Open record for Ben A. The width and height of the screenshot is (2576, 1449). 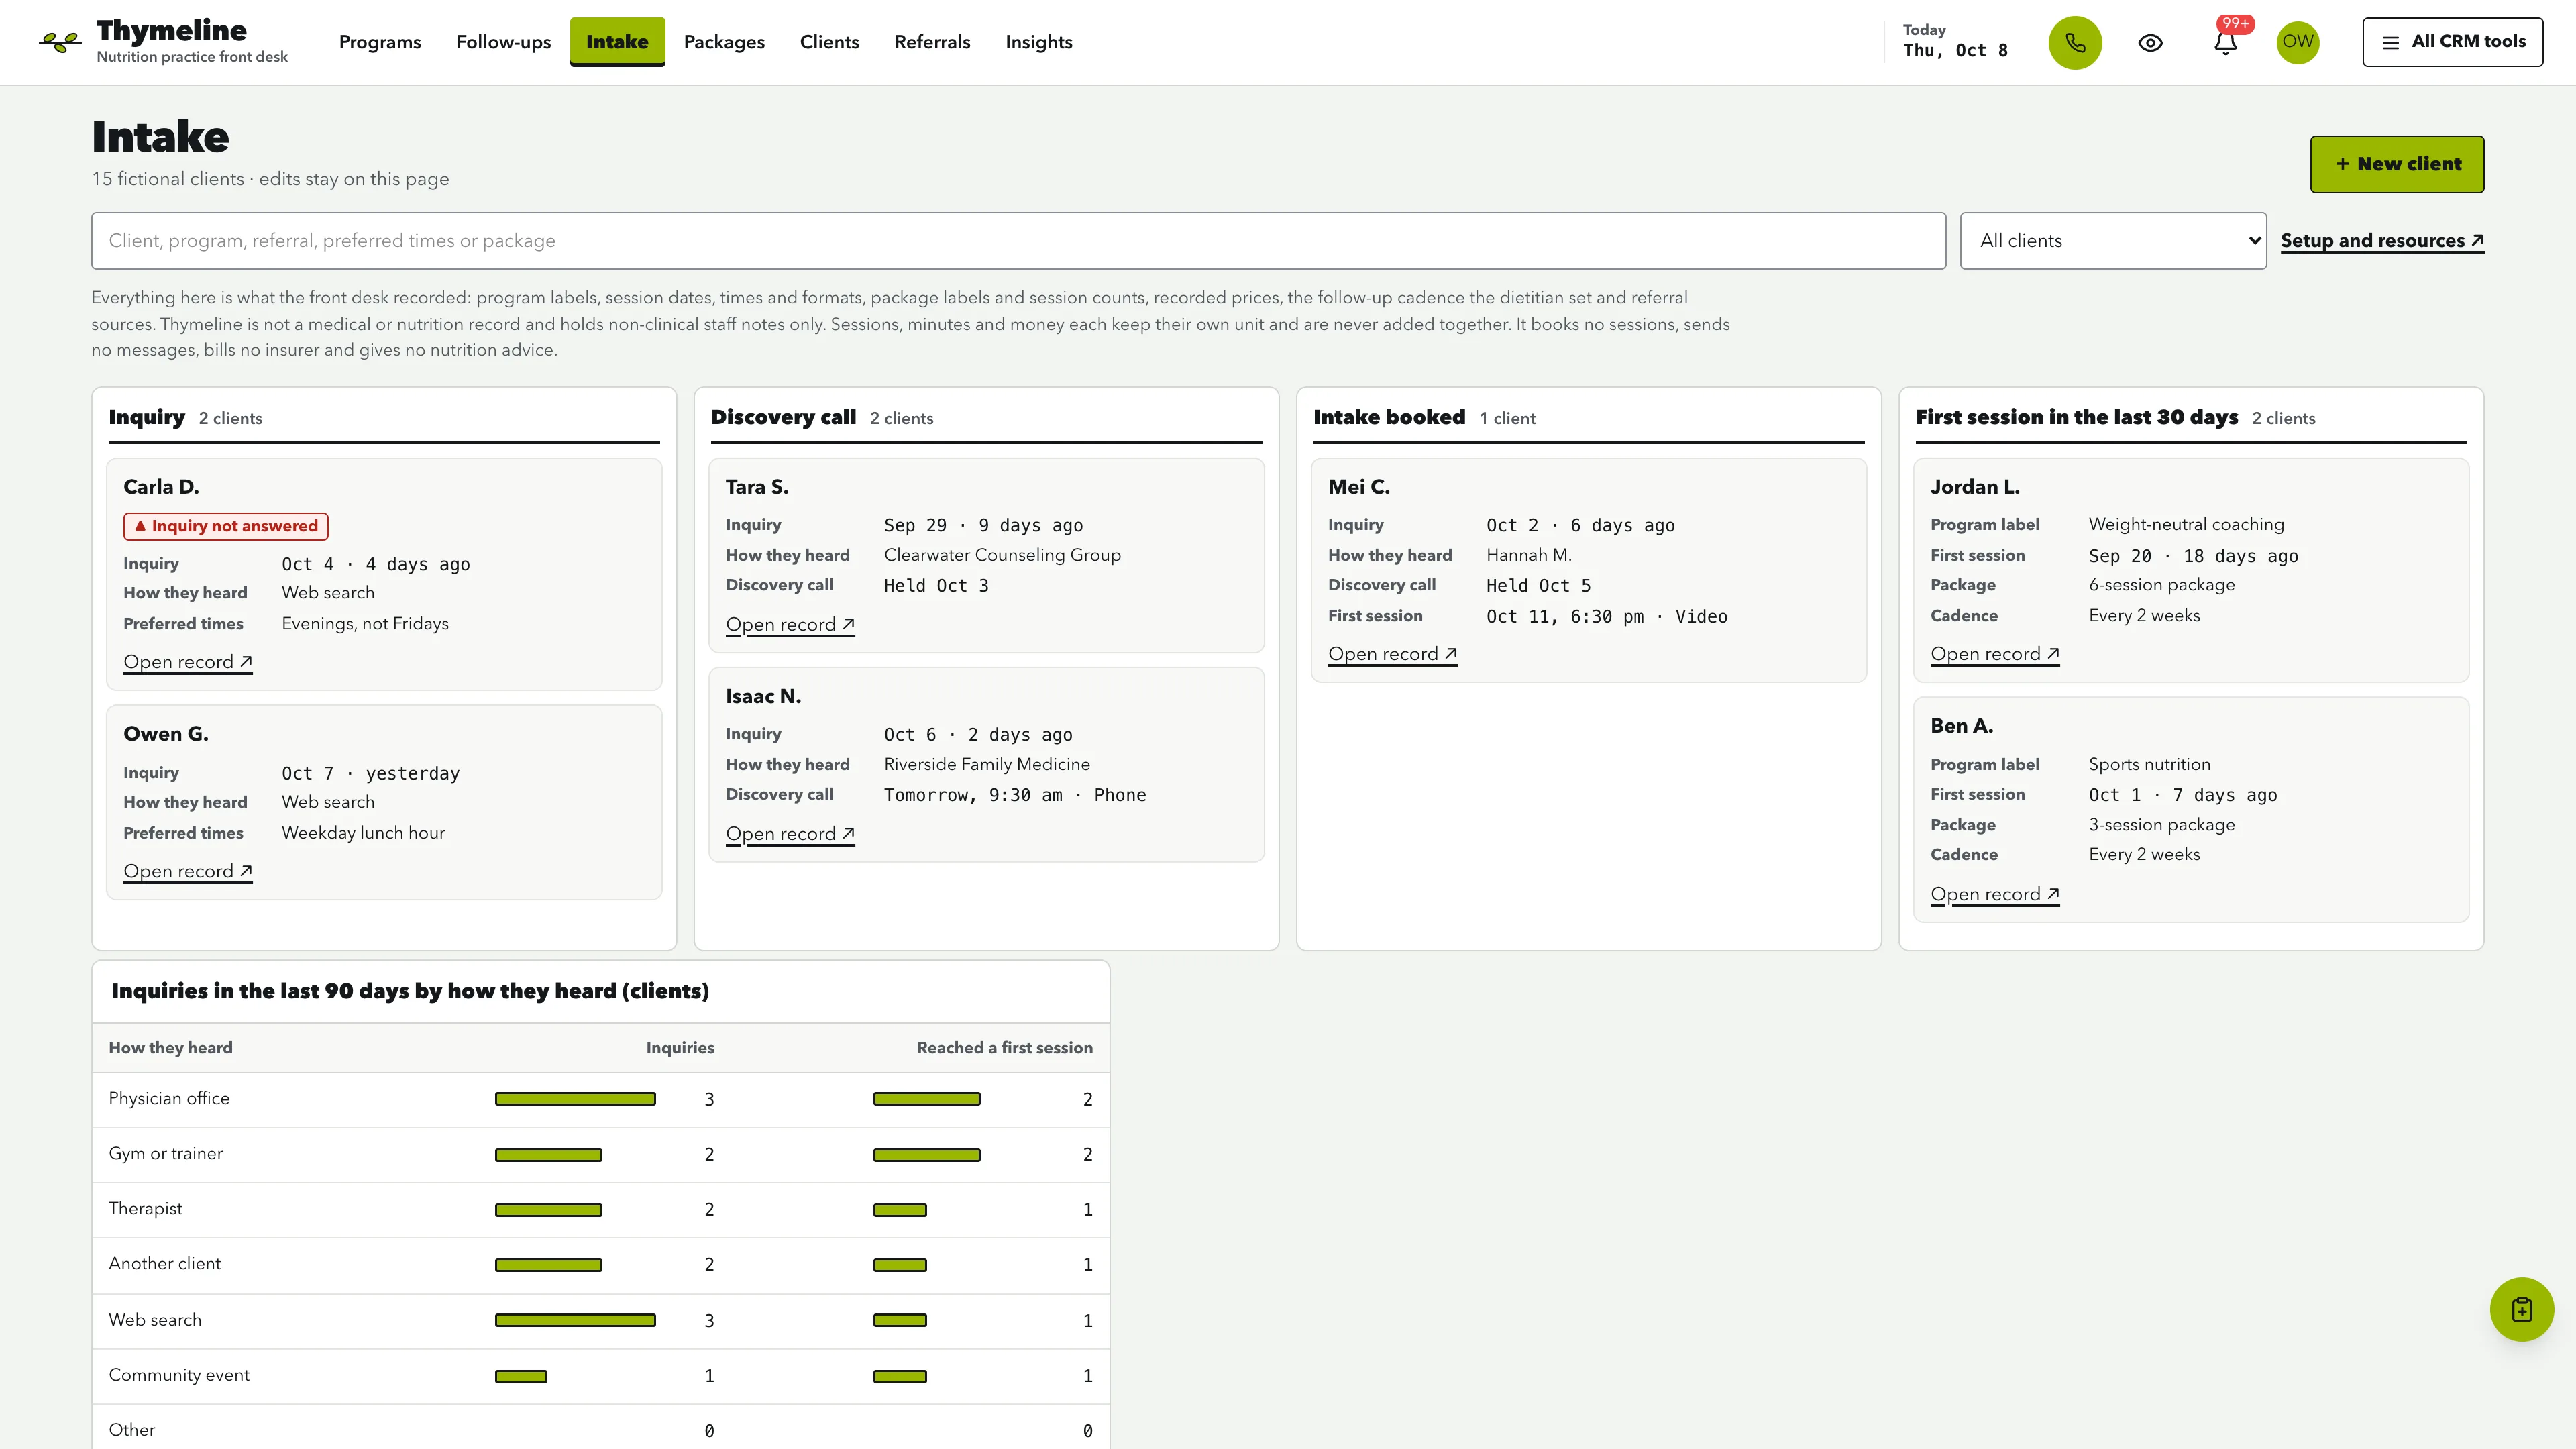click(1995, 894)
